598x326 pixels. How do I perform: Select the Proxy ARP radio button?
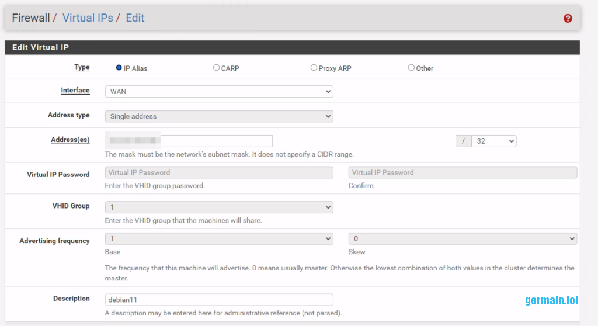(x=314, y=68)
